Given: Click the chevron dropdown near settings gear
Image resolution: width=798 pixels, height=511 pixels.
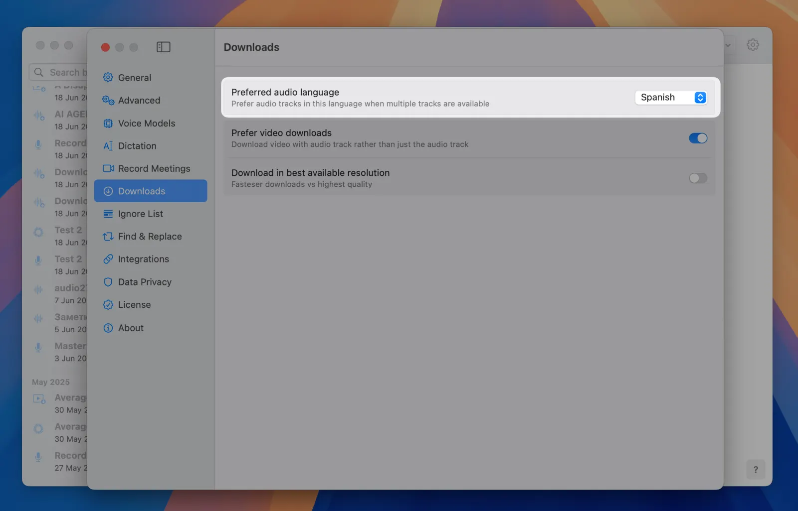Looking at the screenshot, I should point(728,45).
